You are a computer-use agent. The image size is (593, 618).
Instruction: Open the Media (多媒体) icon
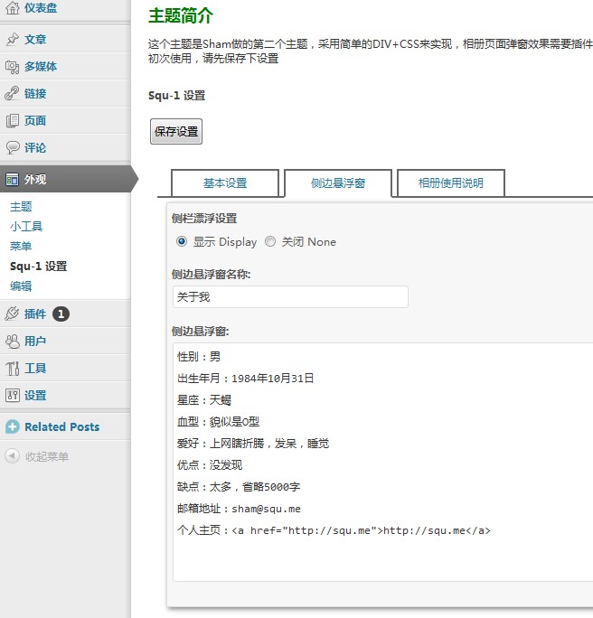(13, 67)
